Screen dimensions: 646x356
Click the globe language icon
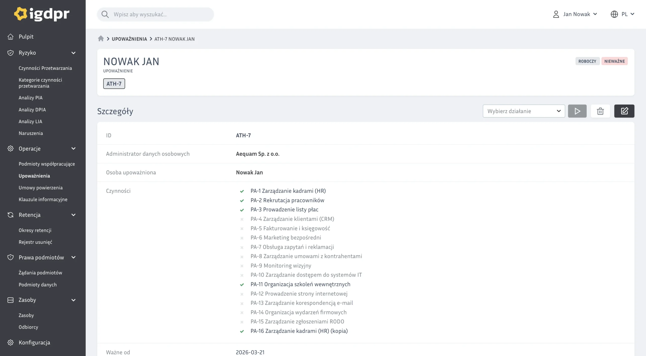(x=614, y=14)
